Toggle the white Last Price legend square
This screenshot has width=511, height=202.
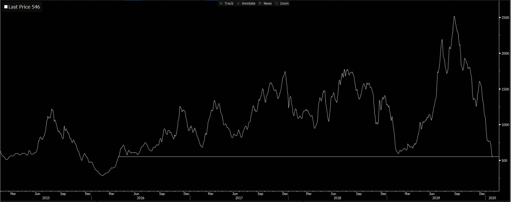click(6, 7)
